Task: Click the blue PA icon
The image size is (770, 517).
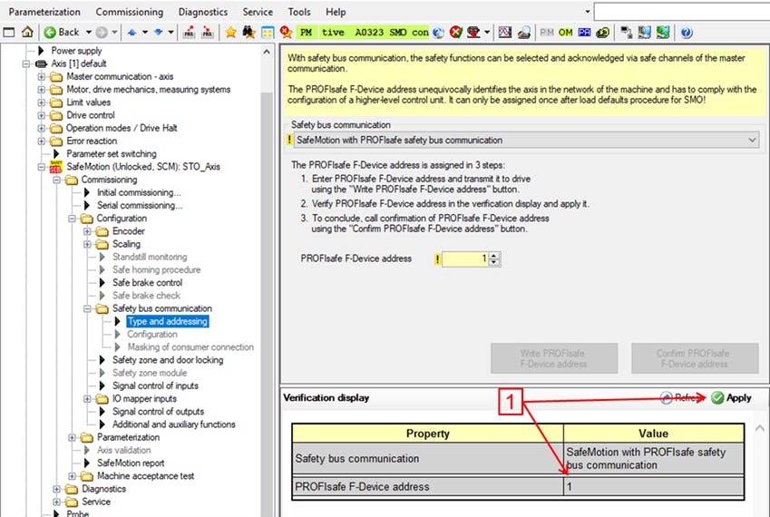Action: coord(584,33)
